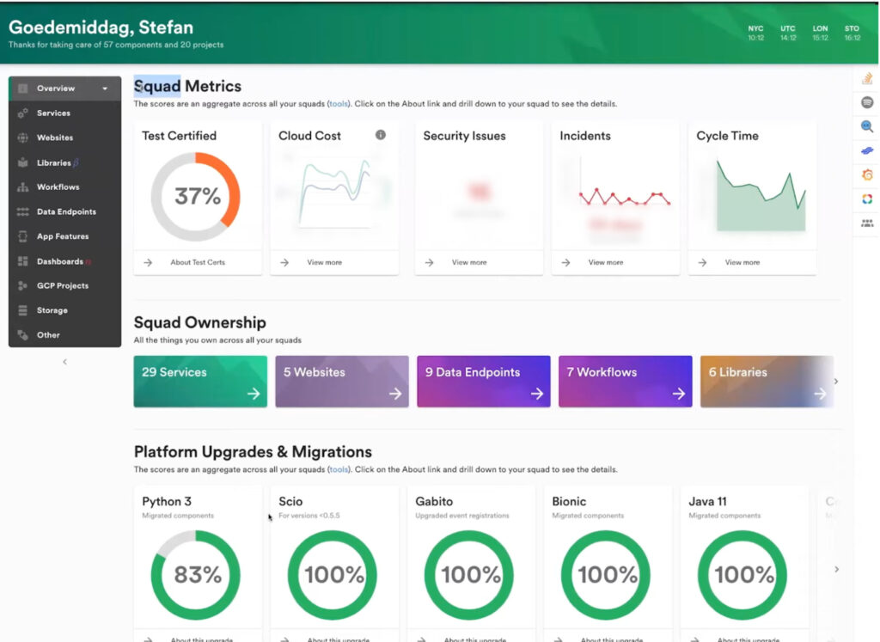Open the Stack Overflow icon in right sidebar

pos(867,79)
